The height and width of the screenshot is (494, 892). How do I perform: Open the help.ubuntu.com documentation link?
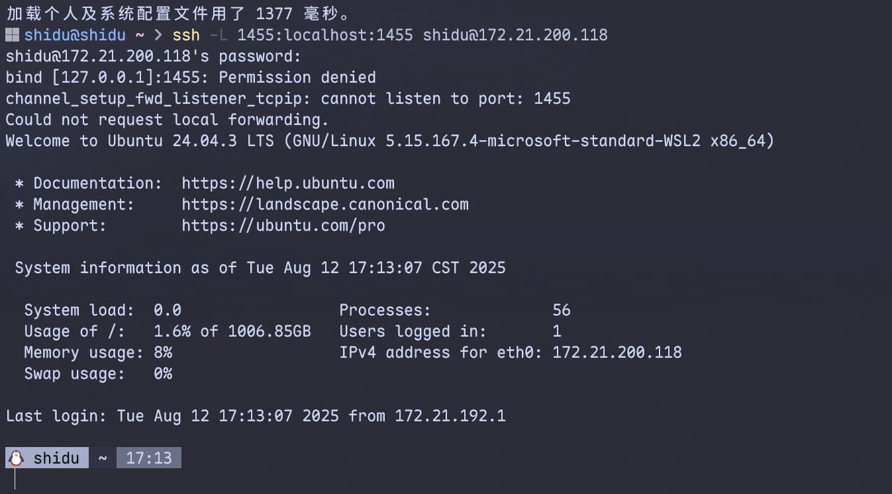(288, 183)
